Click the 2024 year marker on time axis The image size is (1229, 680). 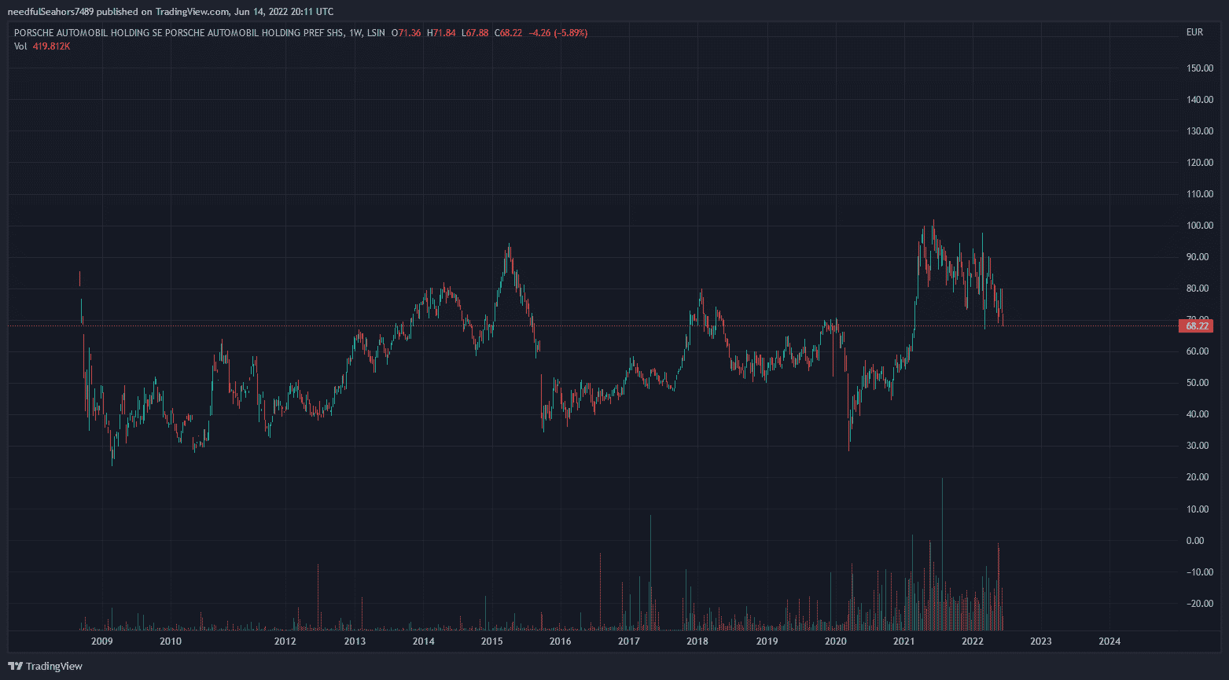click(1109, 641)
